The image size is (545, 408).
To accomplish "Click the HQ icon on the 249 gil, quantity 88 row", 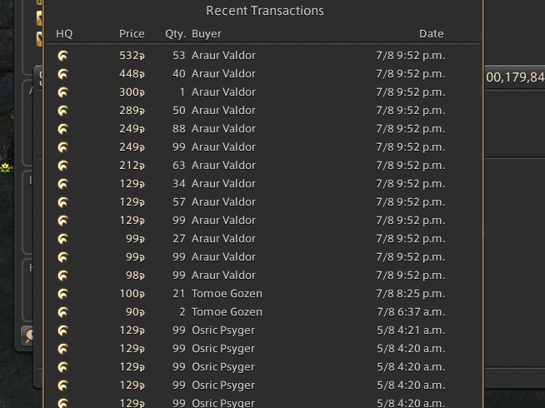I will 62,129.
